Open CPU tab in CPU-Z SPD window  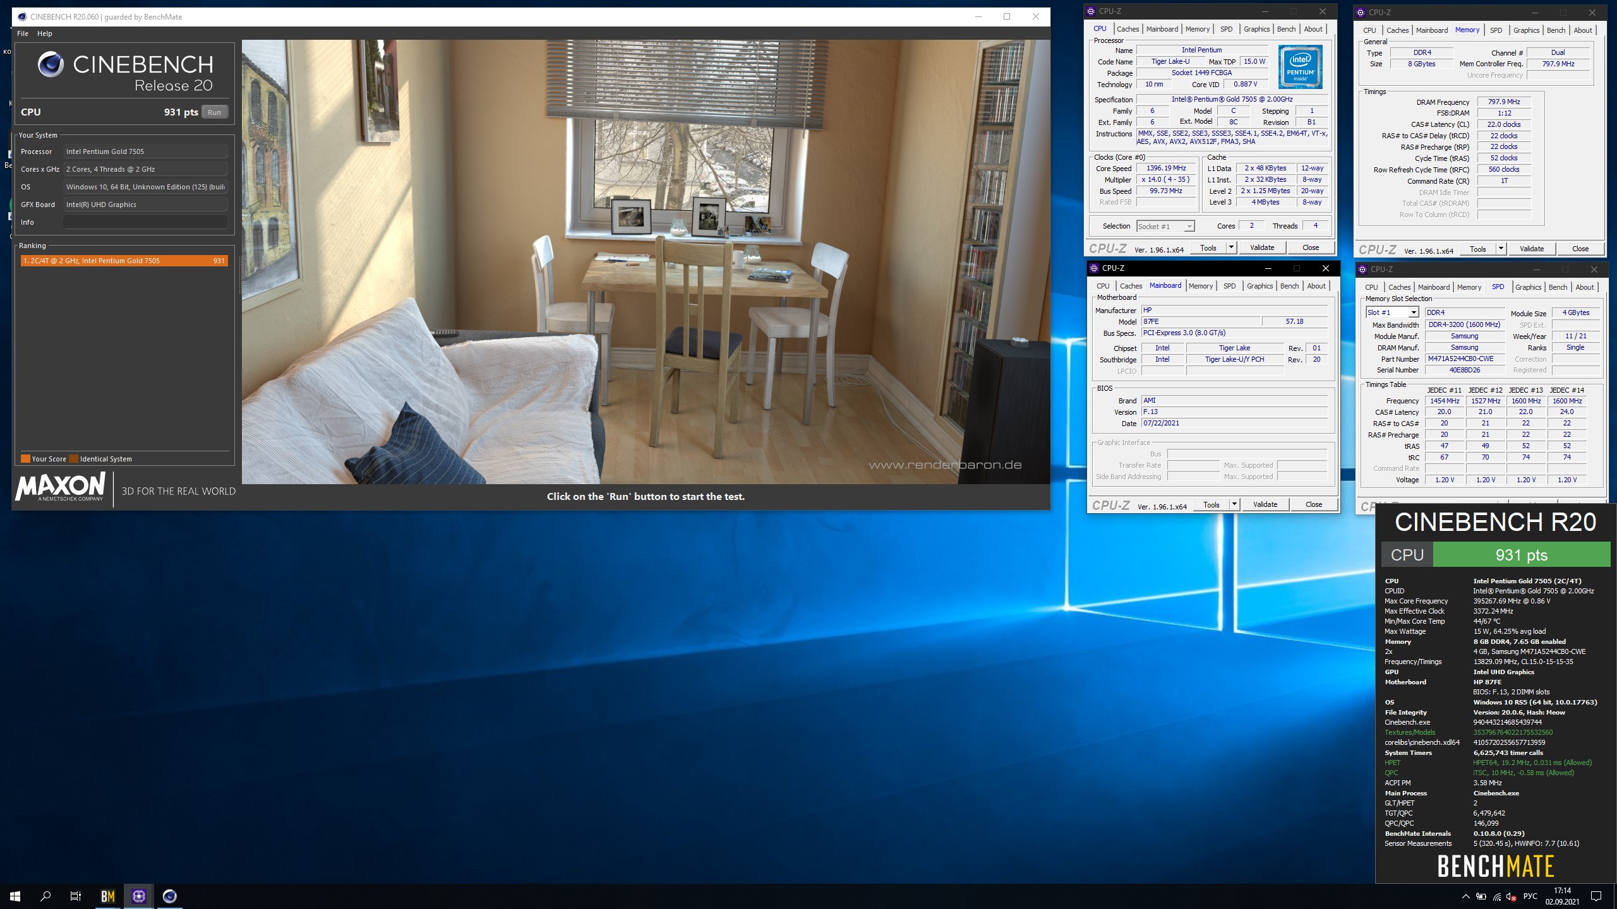click(x=1372, y=287)
